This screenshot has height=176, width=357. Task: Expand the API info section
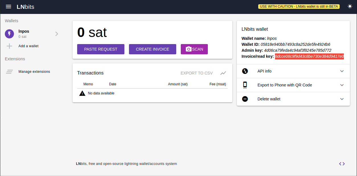point(293,71)
